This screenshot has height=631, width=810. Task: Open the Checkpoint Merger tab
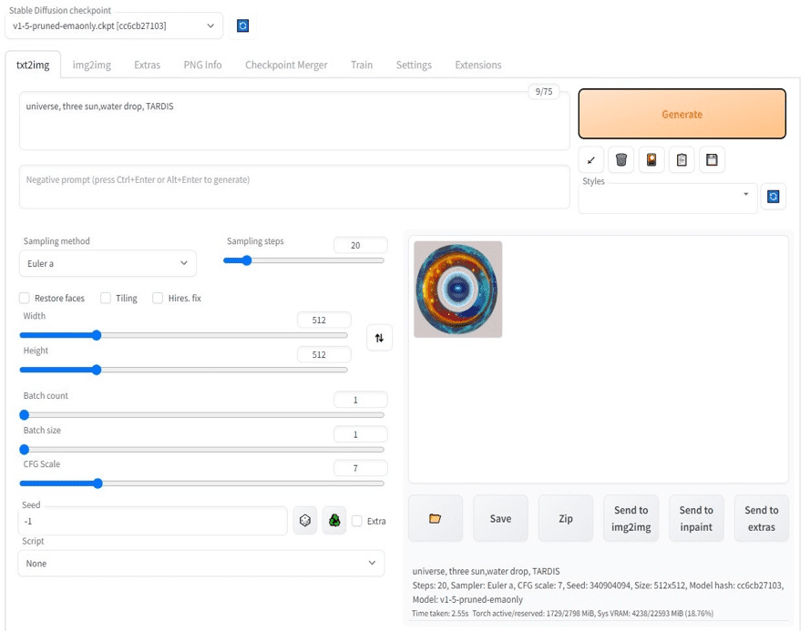286,65
